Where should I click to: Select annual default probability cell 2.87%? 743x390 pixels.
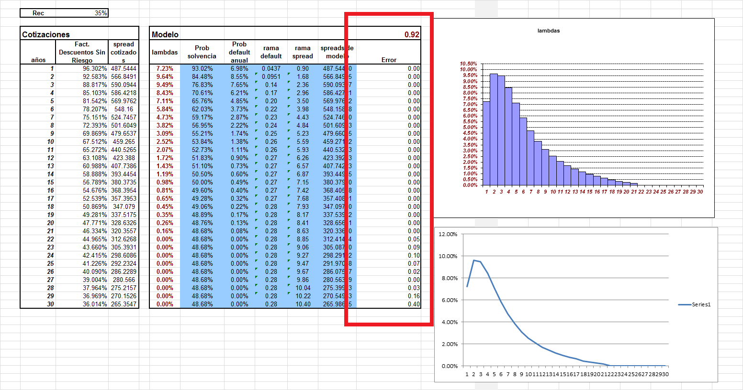point(239,117)
